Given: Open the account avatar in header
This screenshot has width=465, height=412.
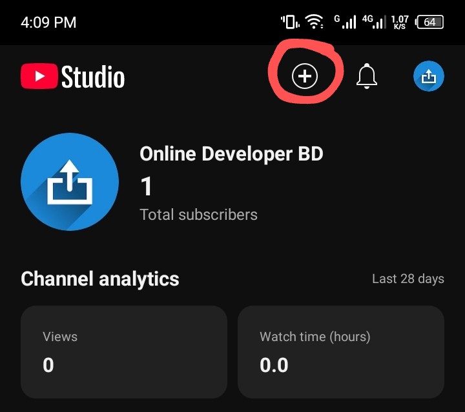Looking at the screenshot, I should (429, 76).
